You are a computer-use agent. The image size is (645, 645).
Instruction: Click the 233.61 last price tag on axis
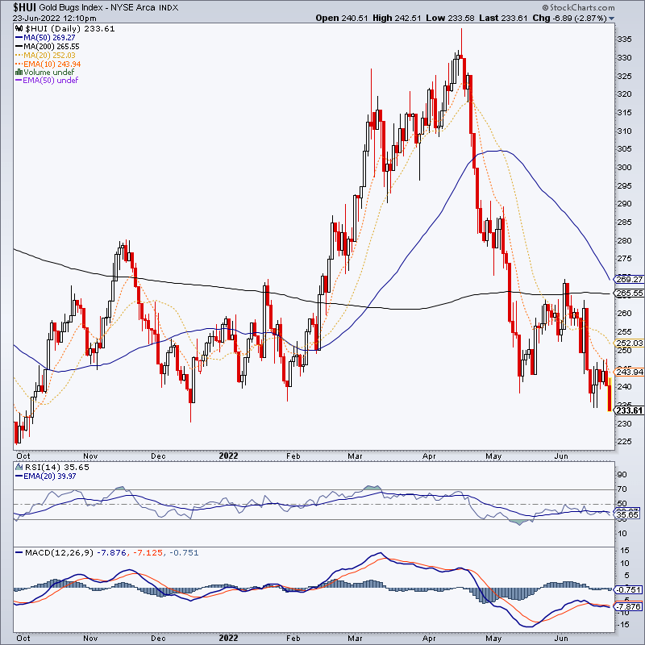[629, 410]
